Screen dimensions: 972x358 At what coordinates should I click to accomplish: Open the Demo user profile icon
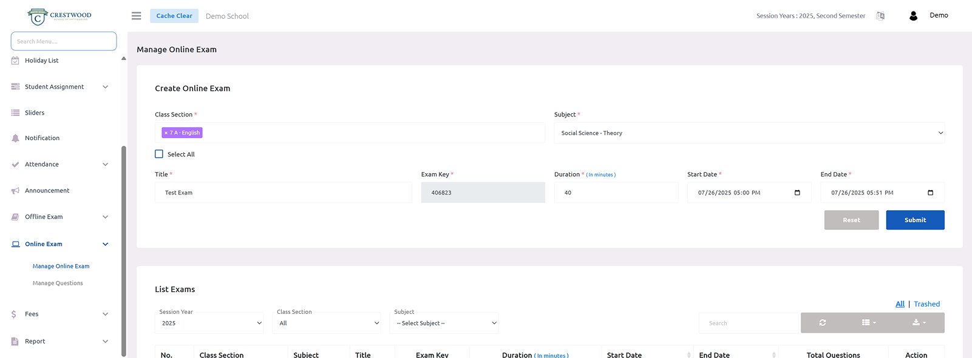[x=913, y=16]
